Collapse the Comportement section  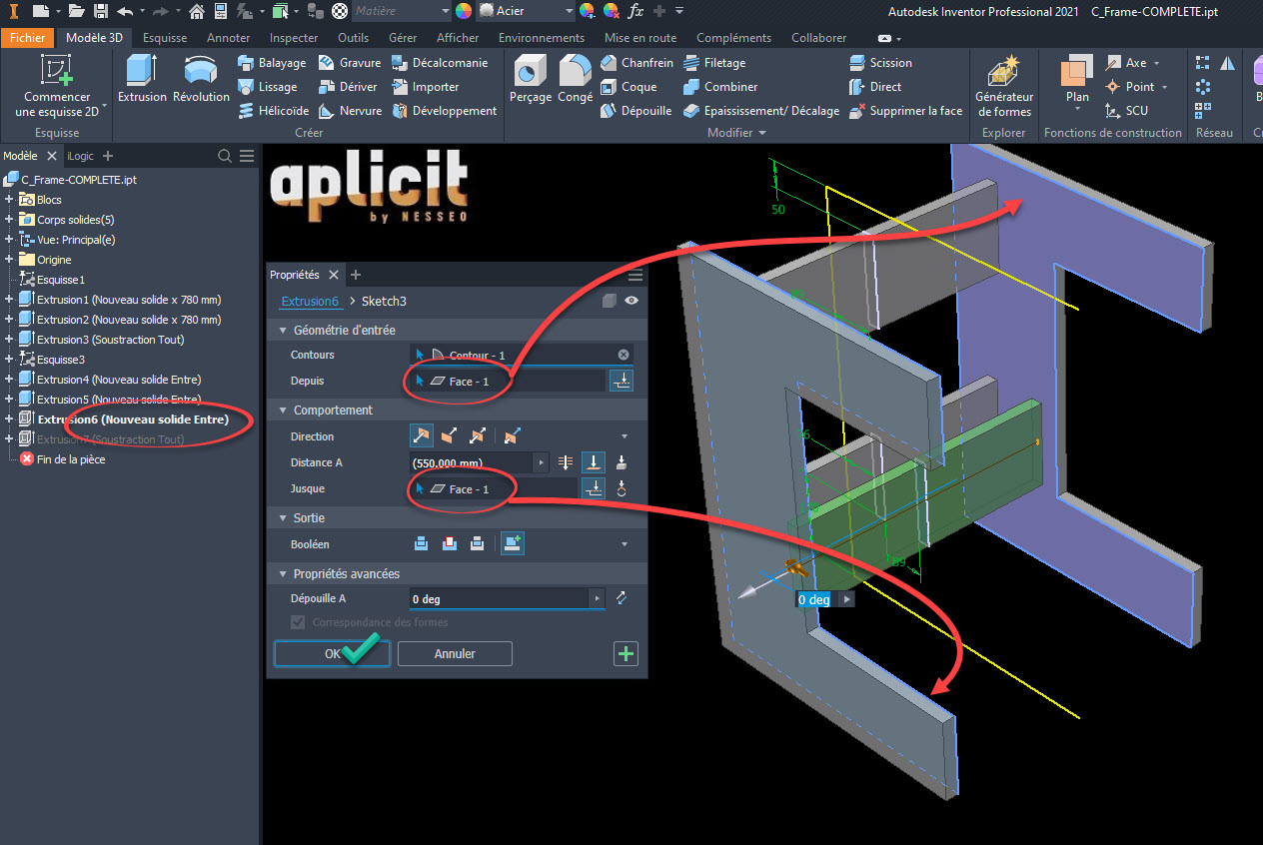pyautogui.click(x=281, y=410)
